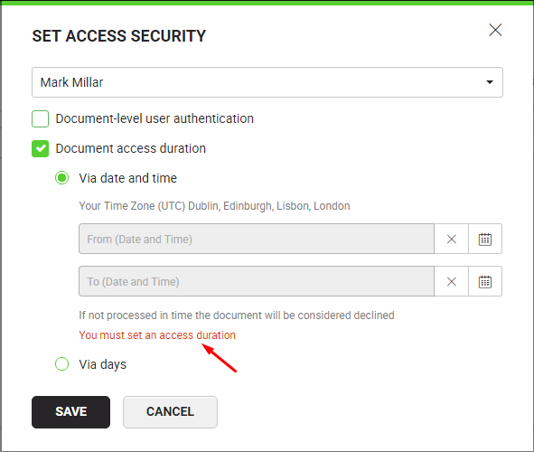This screenshot has height=452, width=534.
Task: Enable Document-level user authentication checkbox
Action: 40,118
